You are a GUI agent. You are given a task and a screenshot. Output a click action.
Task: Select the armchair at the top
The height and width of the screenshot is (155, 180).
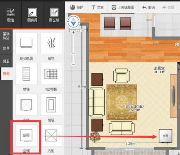pos(121,76)
